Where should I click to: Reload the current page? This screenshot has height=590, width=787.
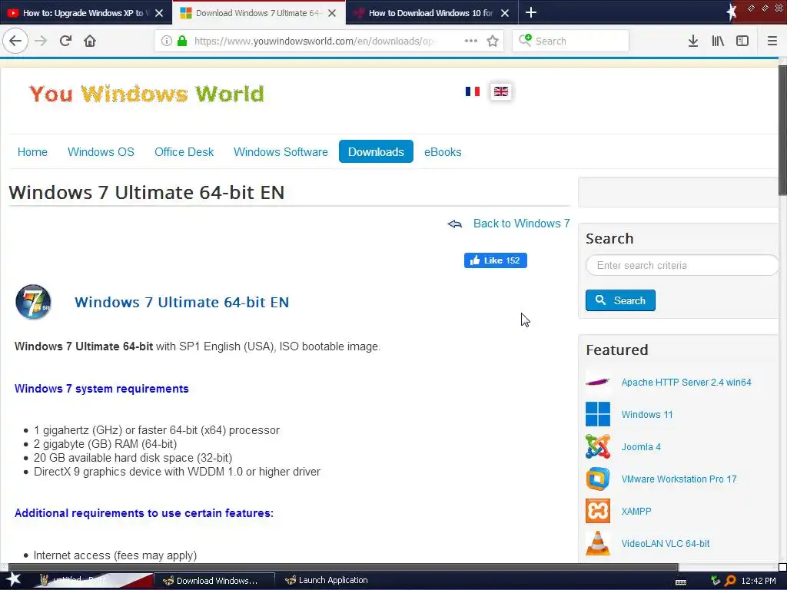pyautogui.click(x=65, y=41)
